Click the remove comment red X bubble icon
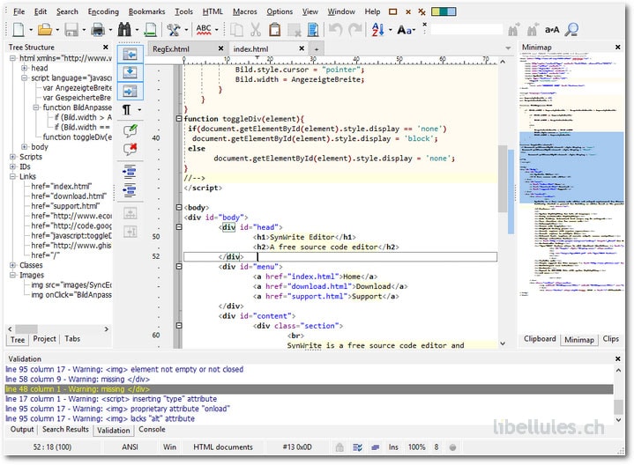634x465 pixels. 131,150
